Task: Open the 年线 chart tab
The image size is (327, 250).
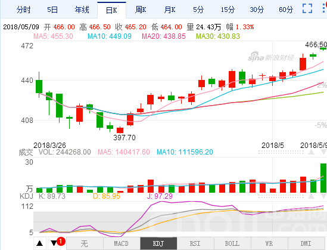Action: 82,10
